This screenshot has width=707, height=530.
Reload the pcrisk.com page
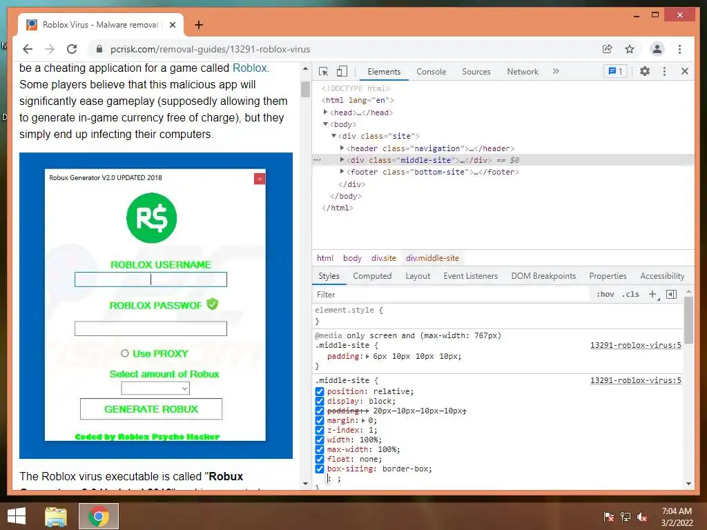[72, 49]
